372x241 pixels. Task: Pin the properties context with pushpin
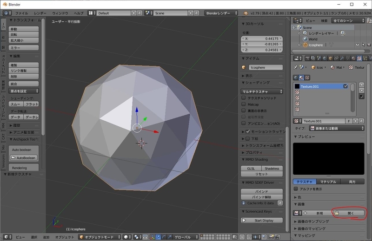tap(296, 67)
